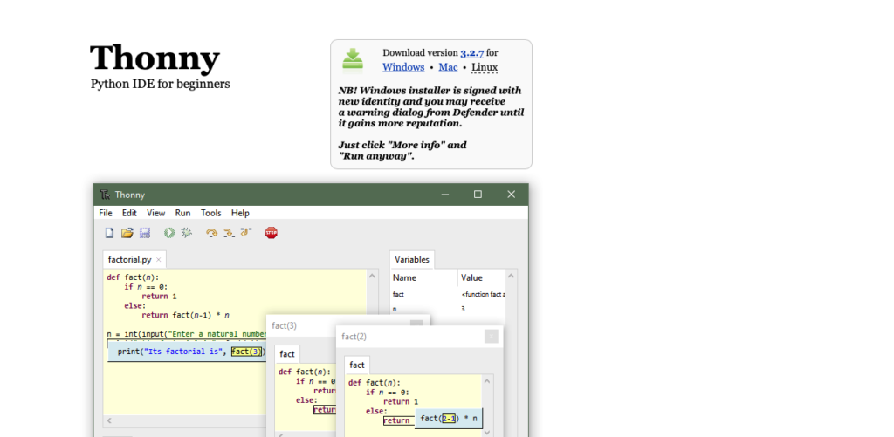Click the green Run script icon
Image resolution: width=894 pixels, height=437 pixels.
(169, 233)
